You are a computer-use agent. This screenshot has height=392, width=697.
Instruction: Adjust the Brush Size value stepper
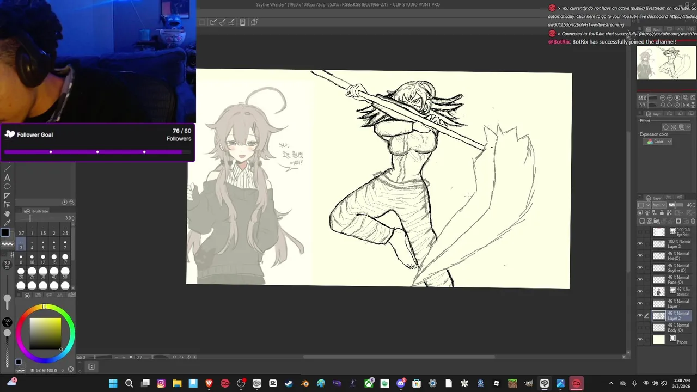(73, 218)
